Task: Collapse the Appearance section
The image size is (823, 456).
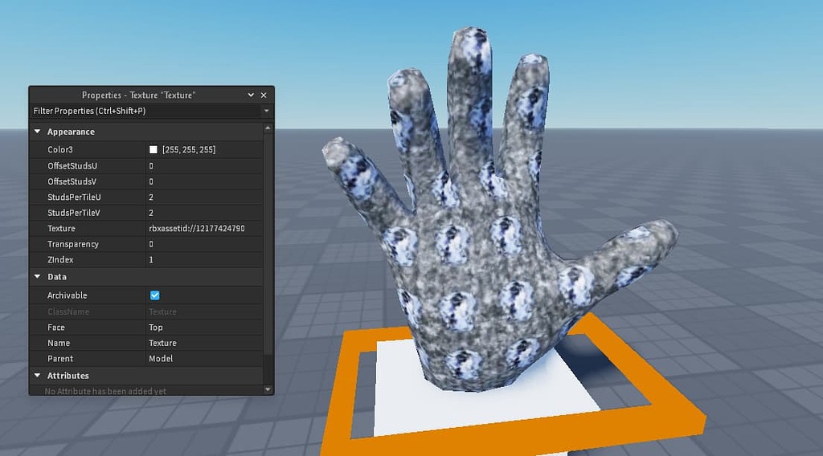Action: 37,132
